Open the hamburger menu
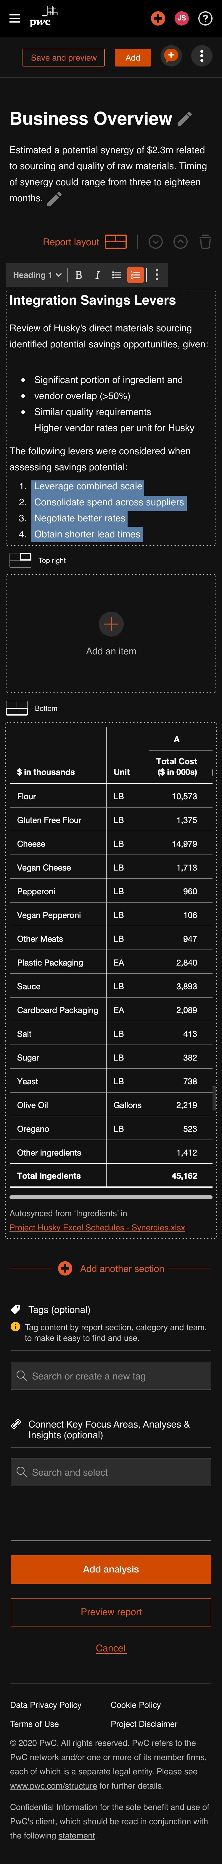The height and width of the screenshot is (1864, 222). pos(15,18)
